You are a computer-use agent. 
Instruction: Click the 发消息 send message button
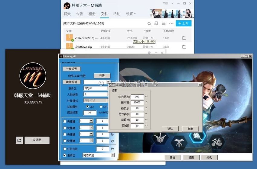coord(37,140)
